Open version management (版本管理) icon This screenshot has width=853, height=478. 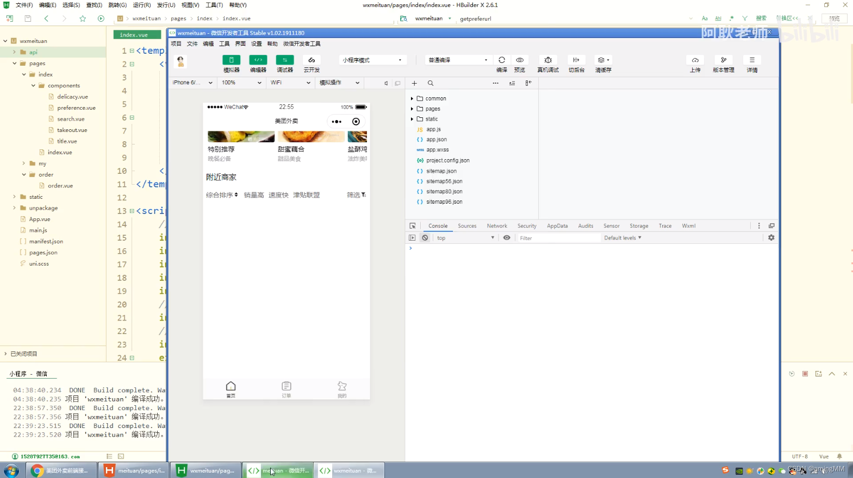pos(724,60)
